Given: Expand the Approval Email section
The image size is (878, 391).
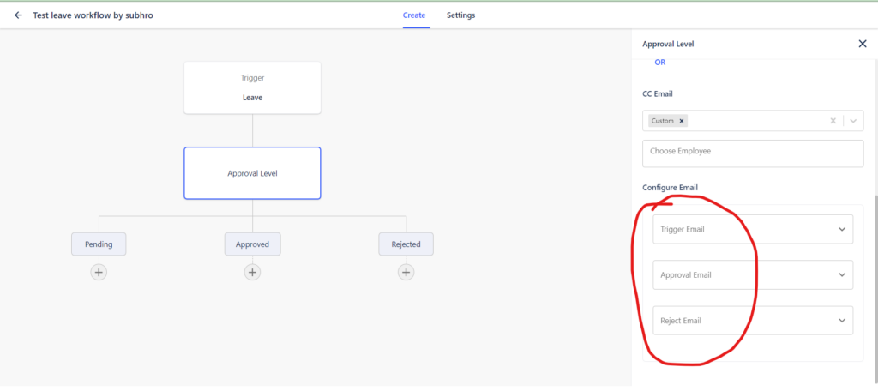Looking at the screenshot, I should (x=753, y=275).
